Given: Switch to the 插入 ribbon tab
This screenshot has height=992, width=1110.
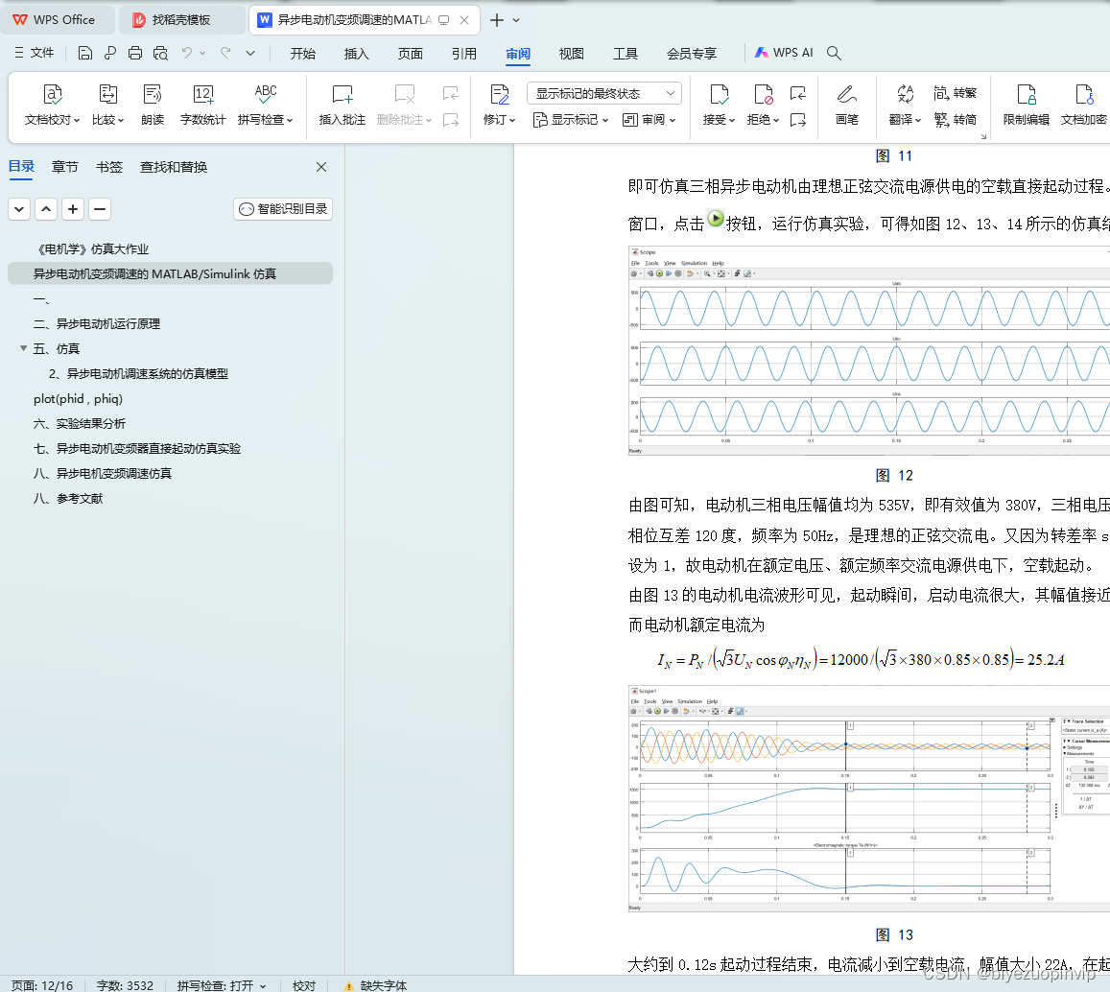Looking at the screenshot, I should [357, 54].
